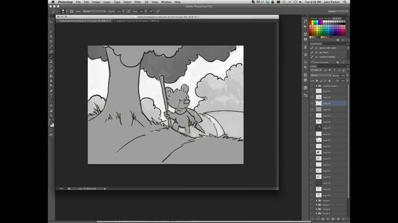This screenshot has width=398, height=223.
Task: Switch to the second document tab
Action: [137, 21]
